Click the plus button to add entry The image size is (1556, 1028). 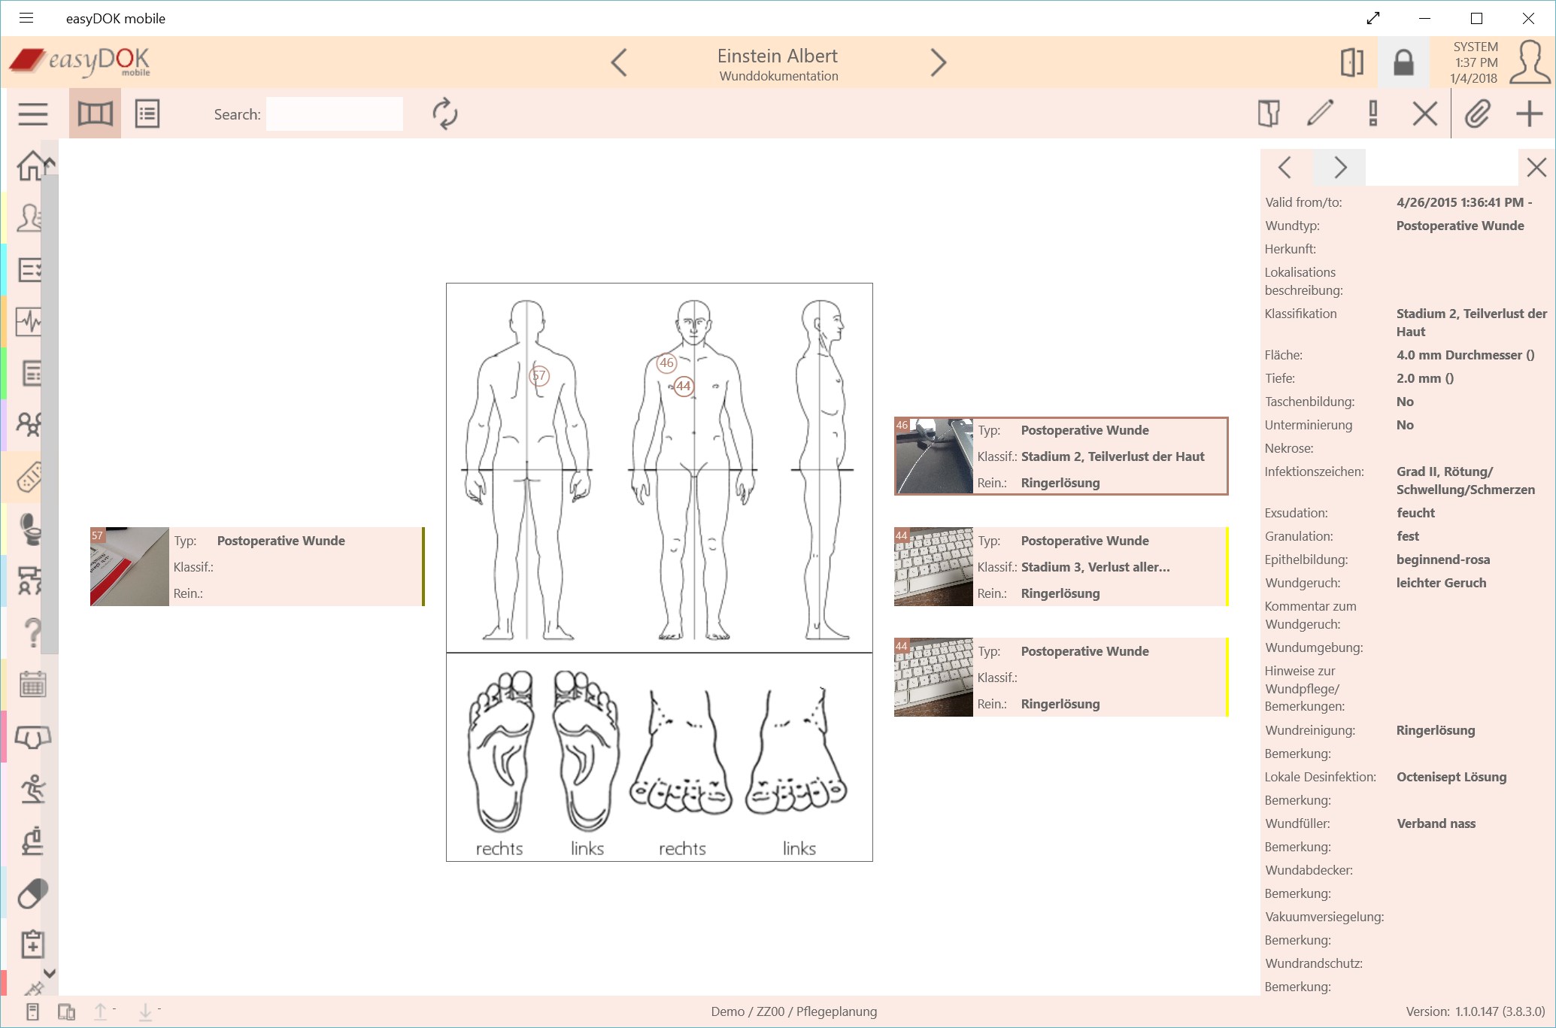1528,114
